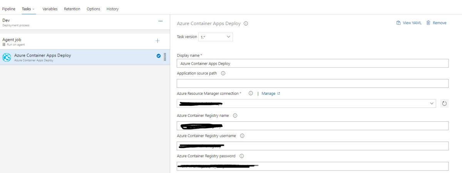The width and height of the screenshot is (462, 173).
Task: Open the Options tab
Action: pos(94,9)
